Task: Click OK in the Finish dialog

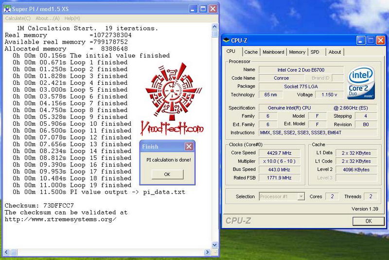Action: point(167,174)
